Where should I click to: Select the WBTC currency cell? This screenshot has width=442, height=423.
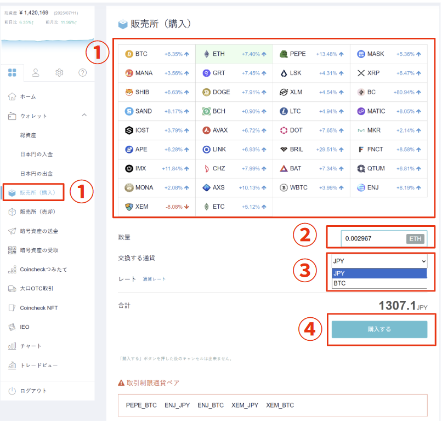pyautogui.click(x=311, y=187)
